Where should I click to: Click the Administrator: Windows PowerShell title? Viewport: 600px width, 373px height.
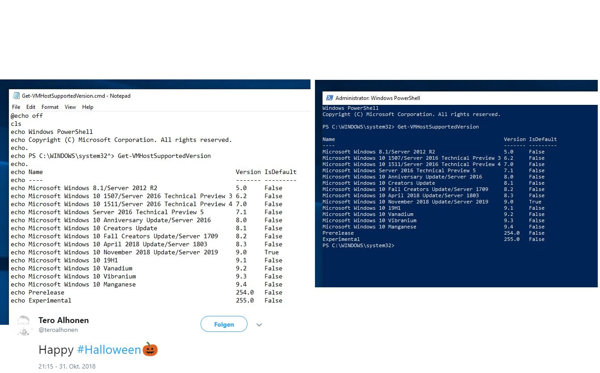[378, 98]
